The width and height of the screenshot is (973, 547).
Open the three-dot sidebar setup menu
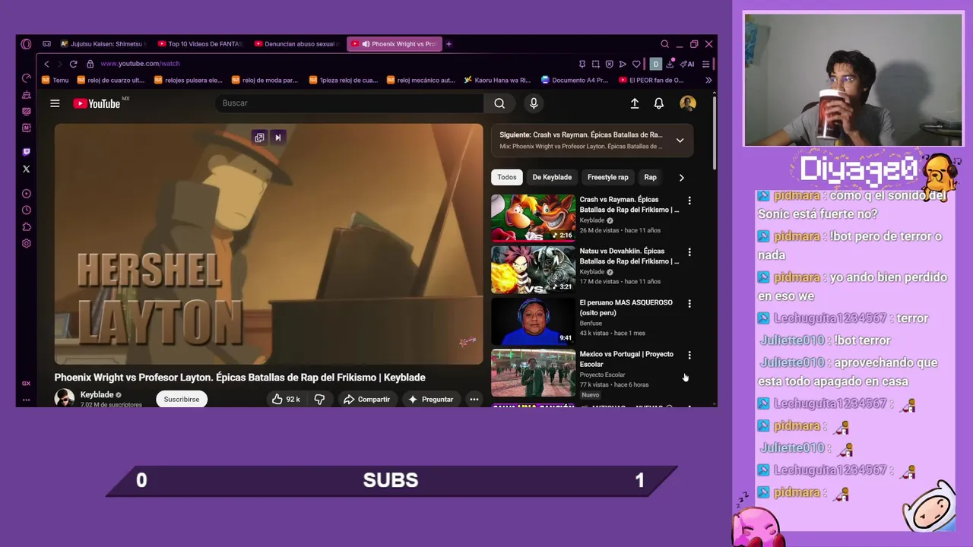point(26,400)
